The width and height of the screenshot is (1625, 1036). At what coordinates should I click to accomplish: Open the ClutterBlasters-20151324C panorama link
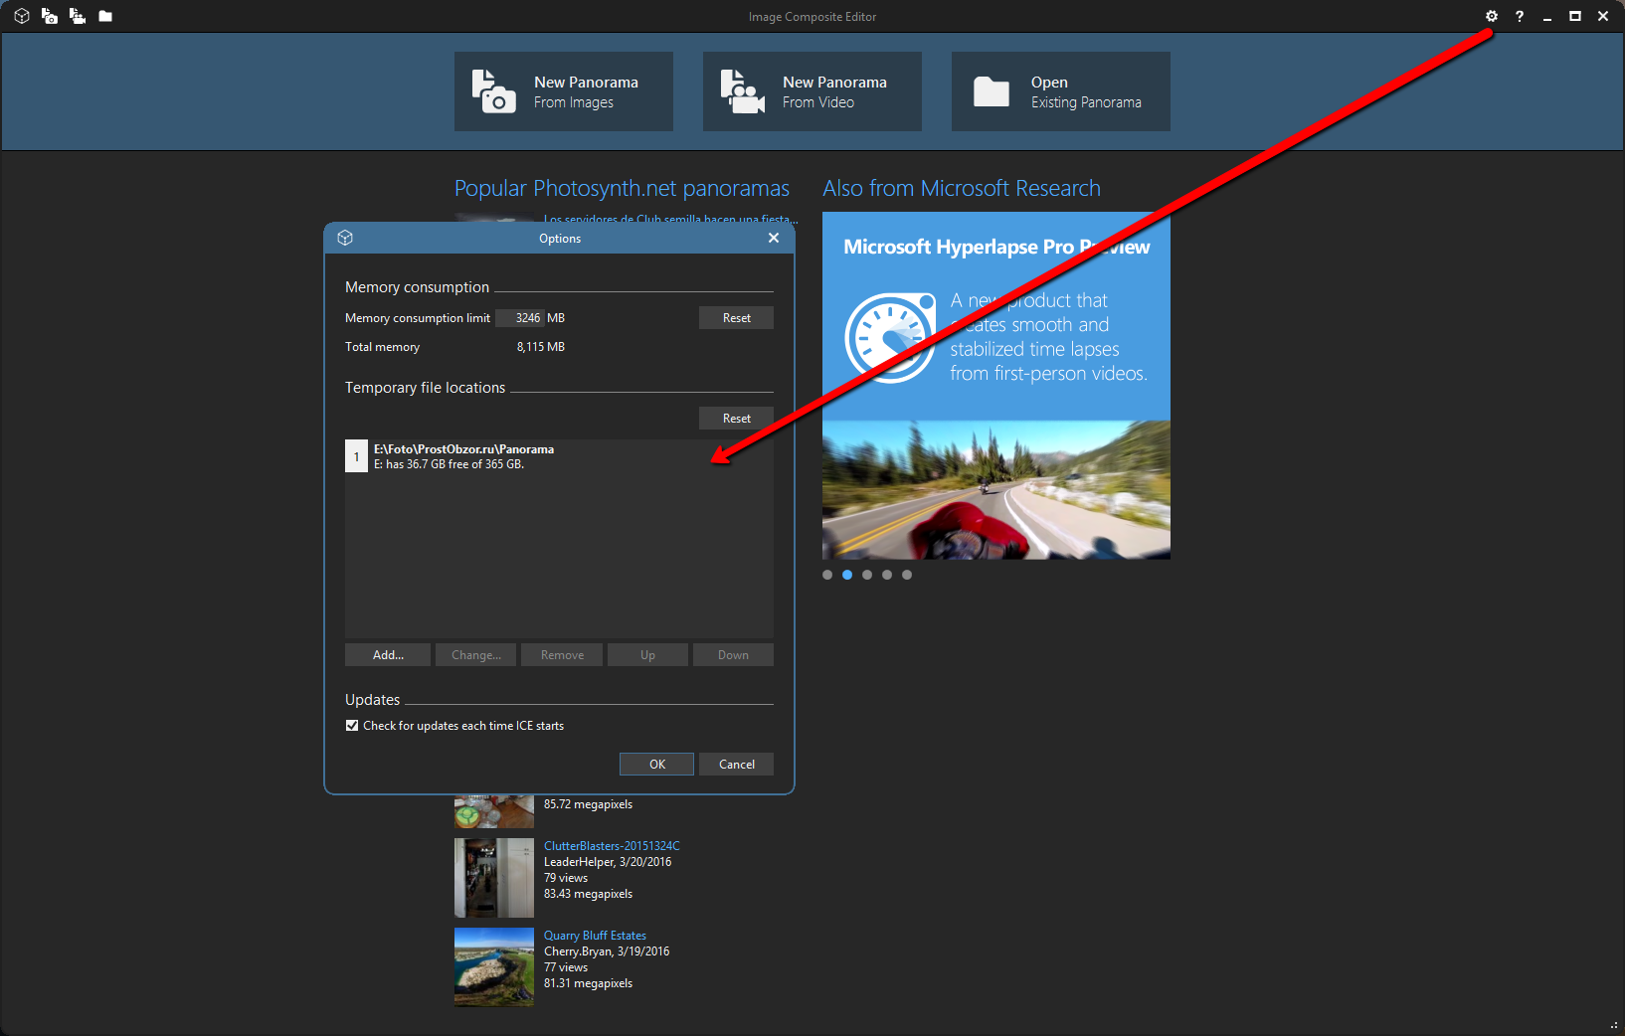point(612,846)
